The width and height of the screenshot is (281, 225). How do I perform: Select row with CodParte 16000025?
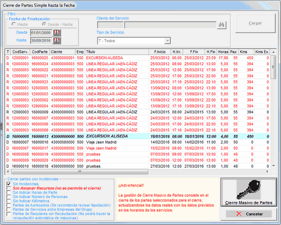click(138, 58)
